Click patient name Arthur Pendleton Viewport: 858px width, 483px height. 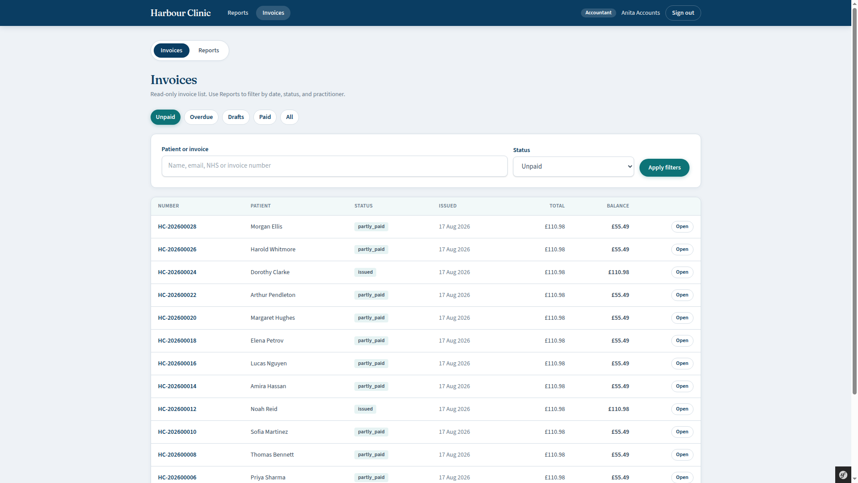tap(273, 295)
